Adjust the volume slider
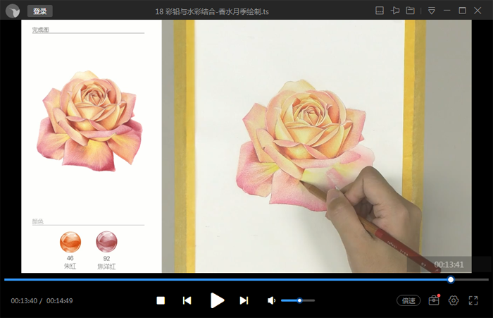This screenshot has width=493, height=318. click(x=299, y=300)
